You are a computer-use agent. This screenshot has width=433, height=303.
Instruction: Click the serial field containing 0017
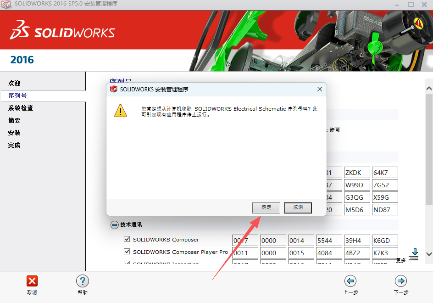(245, 240)
